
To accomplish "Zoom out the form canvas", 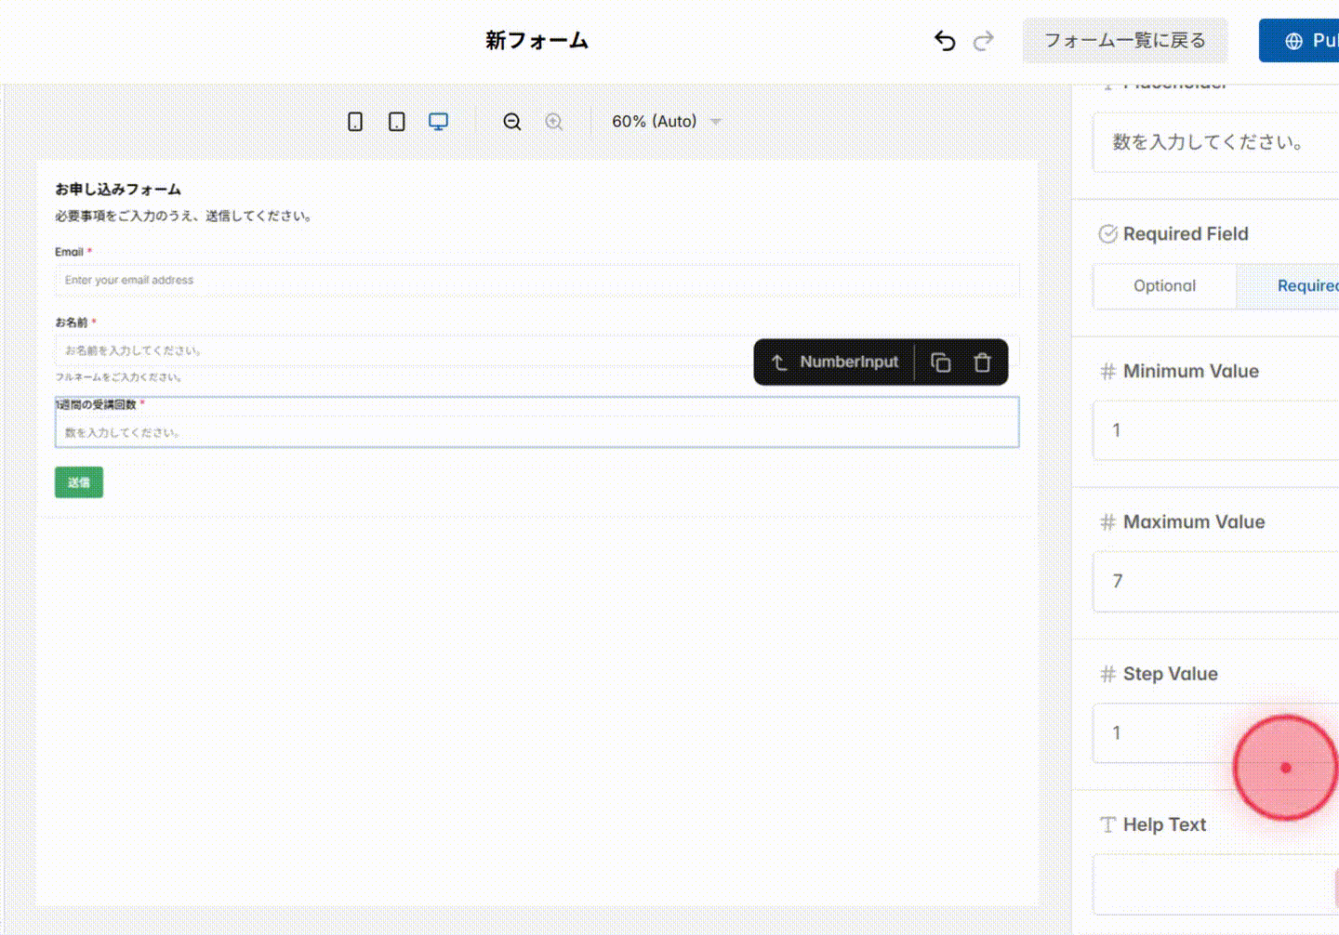I will click(x=511, y=121).
